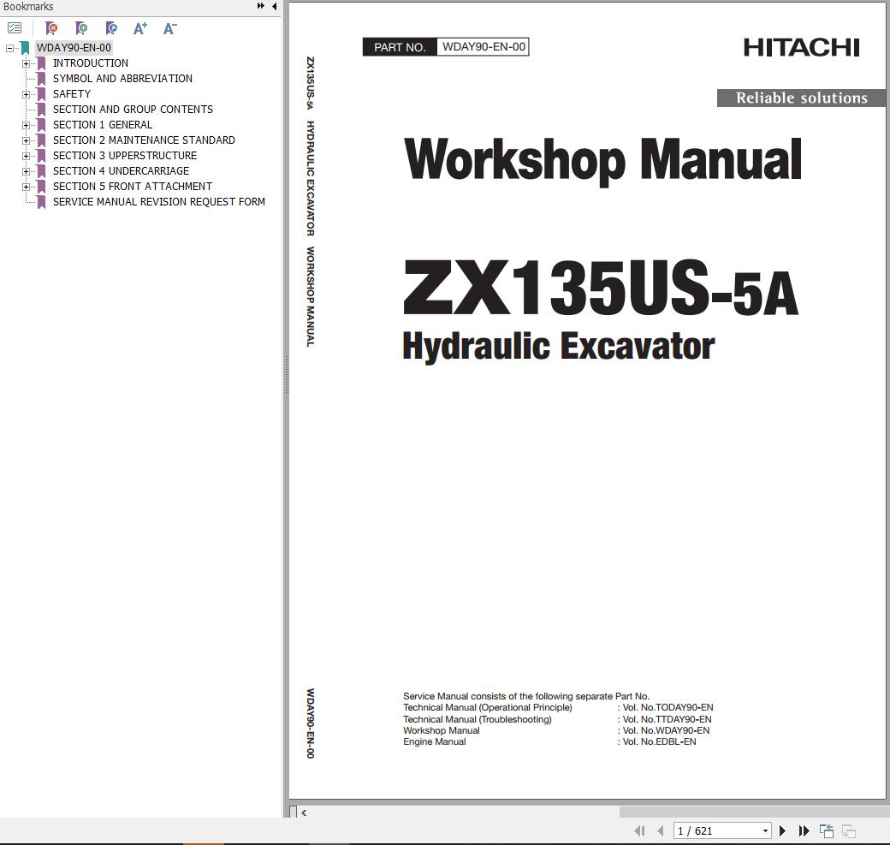Screen dimensions: 890x845
Task: Expand SECTION 4 UNDERCARRIAGE bookmark
Action: click(27, 171)
